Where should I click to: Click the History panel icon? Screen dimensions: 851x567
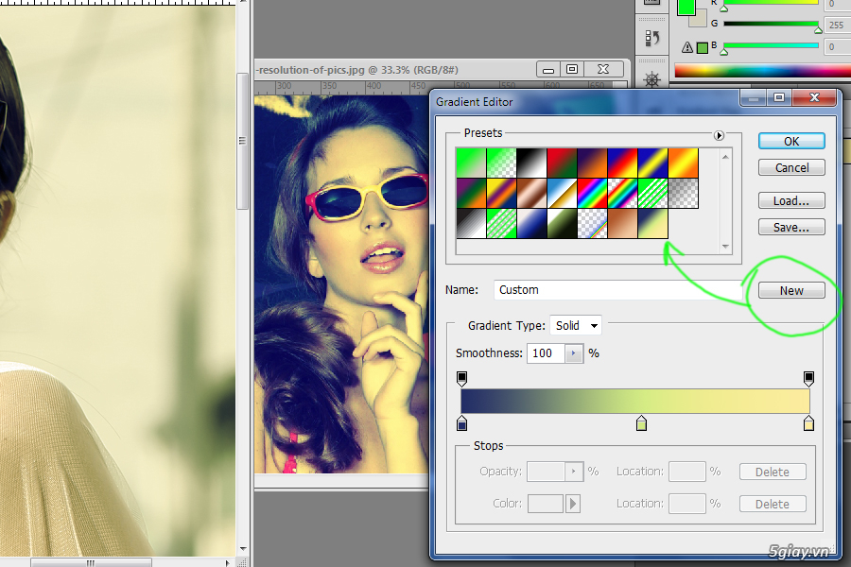click(651, 39)
